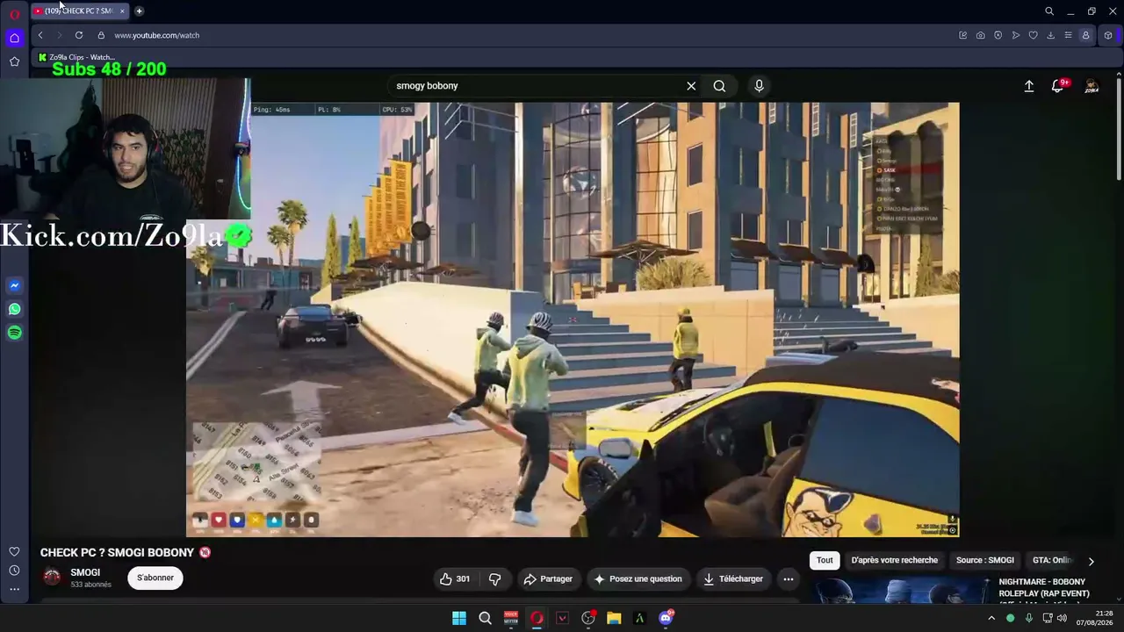Start voice search with microphone

(x=759, y=86)
